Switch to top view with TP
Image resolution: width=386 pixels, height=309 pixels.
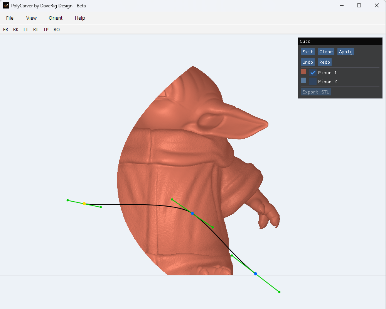pyautogui.click(x=46, y=30)
